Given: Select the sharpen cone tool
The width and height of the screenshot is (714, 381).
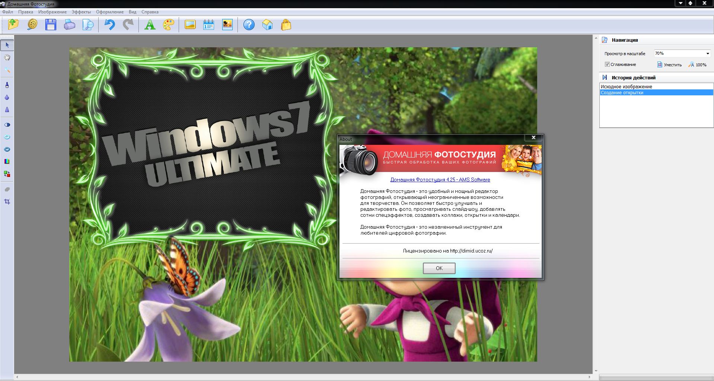Looking at the screenshot, I should point(7,110).
